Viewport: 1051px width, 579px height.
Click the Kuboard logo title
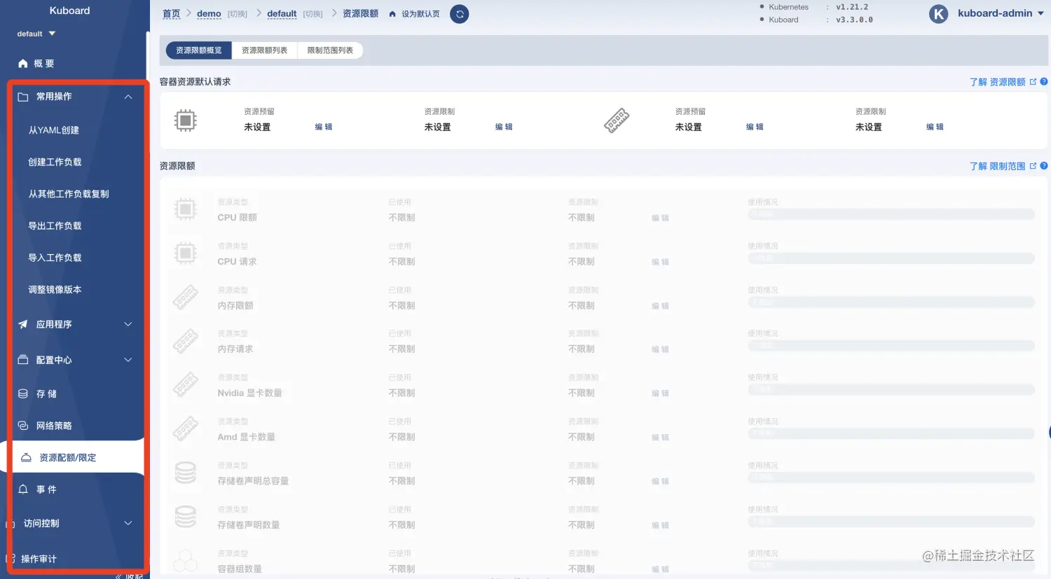pos(70,11)
